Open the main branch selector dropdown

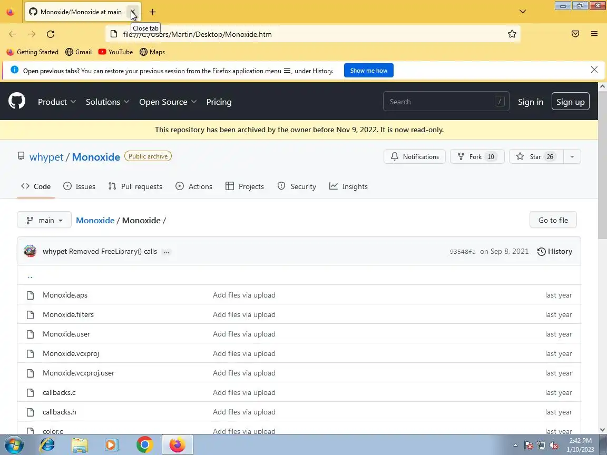click(44, 220)
